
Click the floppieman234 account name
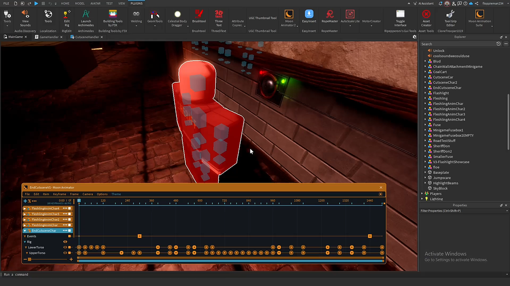click(x=493, y=3)
